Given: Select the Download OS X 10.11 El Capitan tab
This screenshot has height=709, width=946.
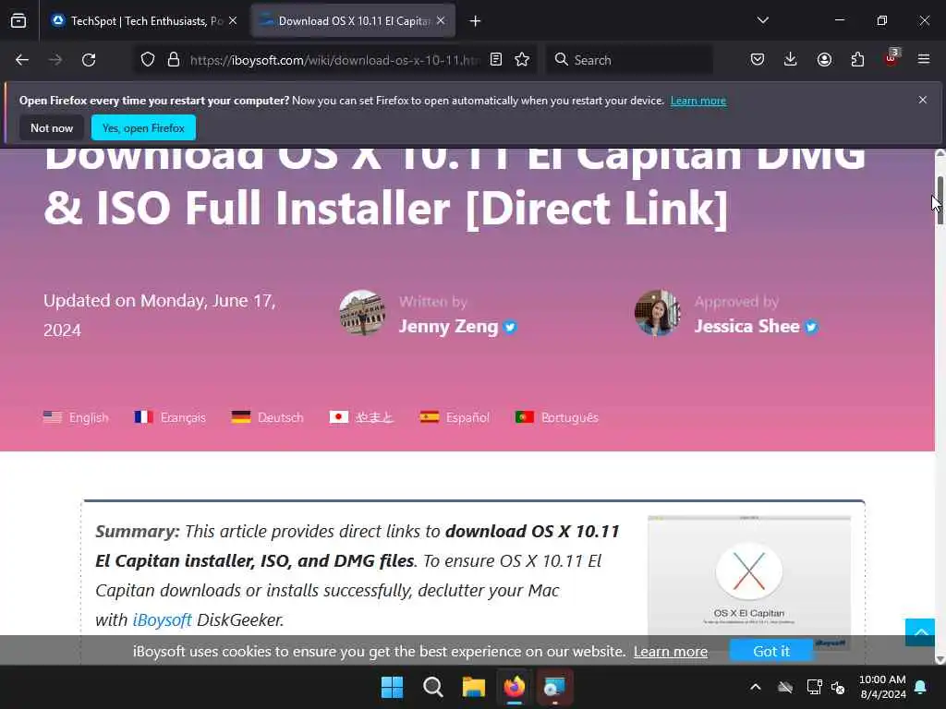Looking at the screenshot, I should [353, 21].
